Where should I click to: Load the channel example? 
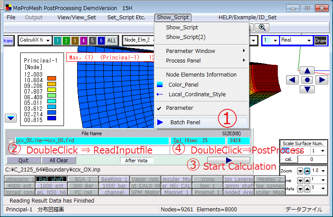(114, 192)
